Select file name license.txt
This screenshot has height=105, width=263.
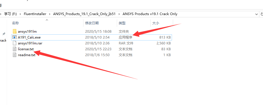[26, 49]
